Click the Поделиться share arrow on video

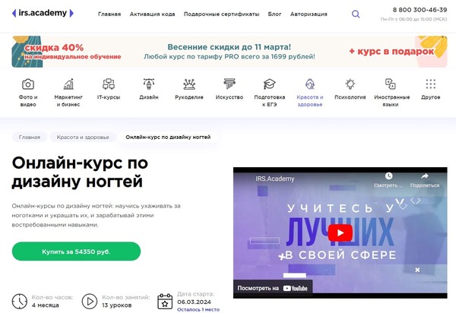[425, 180]
